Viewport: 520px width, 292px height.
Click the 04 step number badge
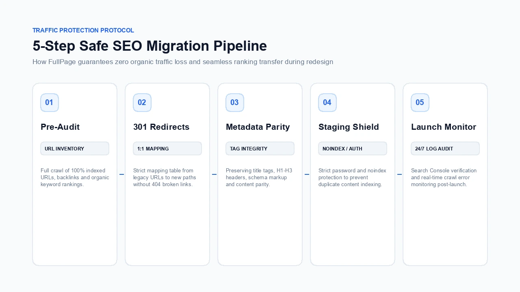click(327, 103)
